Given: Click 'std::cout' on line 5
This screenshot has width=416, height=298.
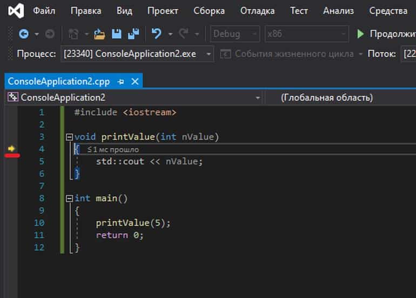Looking at the screenshot, I should [120, 162].
